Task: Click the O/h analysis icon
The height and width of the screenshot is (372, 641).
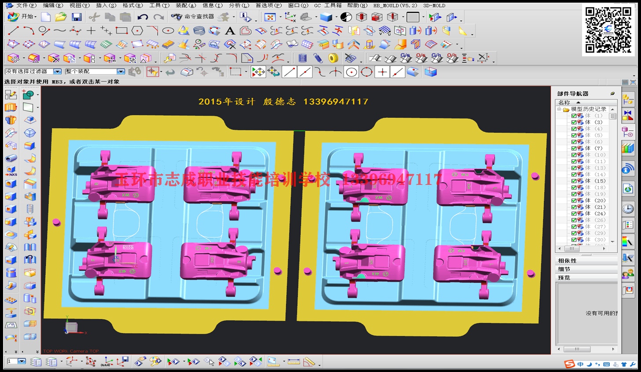Action: point(452,58)
